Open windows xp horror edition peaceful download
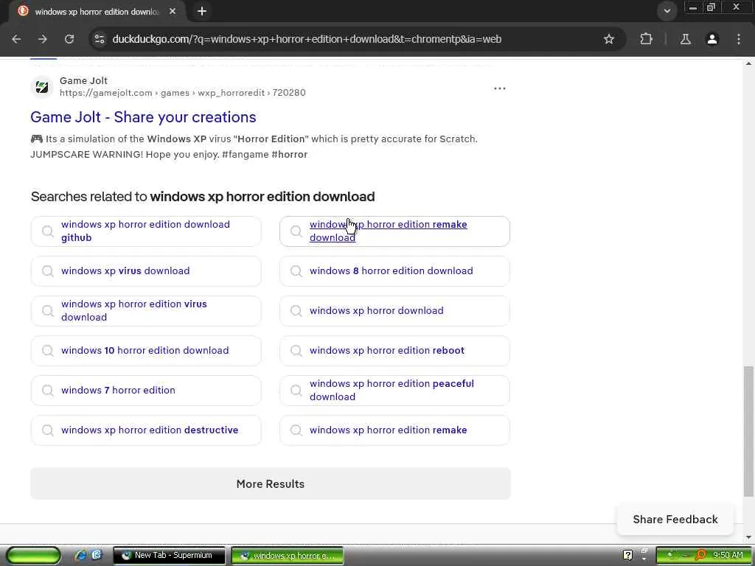Viewport: 755px width, 566px height. point(394,391)
